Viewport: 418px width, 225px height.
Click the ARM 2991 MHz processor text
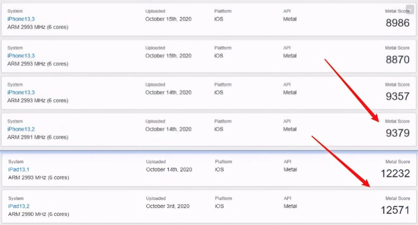pyautogui.click(x=38, y=137)
